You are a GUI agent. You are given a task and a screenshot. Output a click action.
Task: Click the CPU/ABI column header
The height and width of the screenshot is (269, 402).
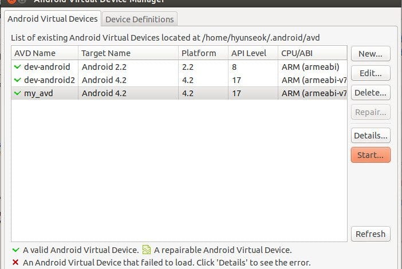(x=313, y=53)
